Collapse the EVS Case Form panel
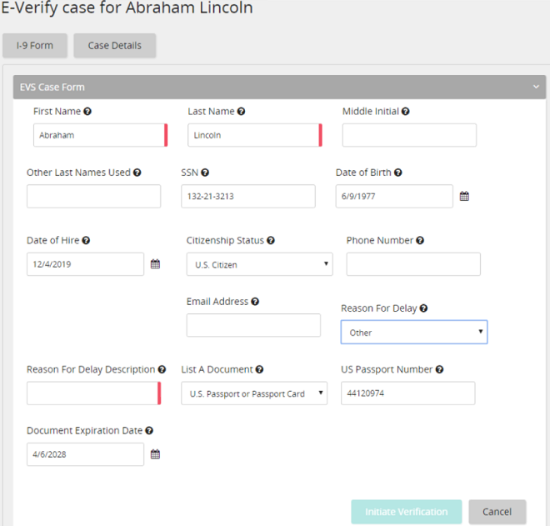550x526 pixels. [536, 87]
